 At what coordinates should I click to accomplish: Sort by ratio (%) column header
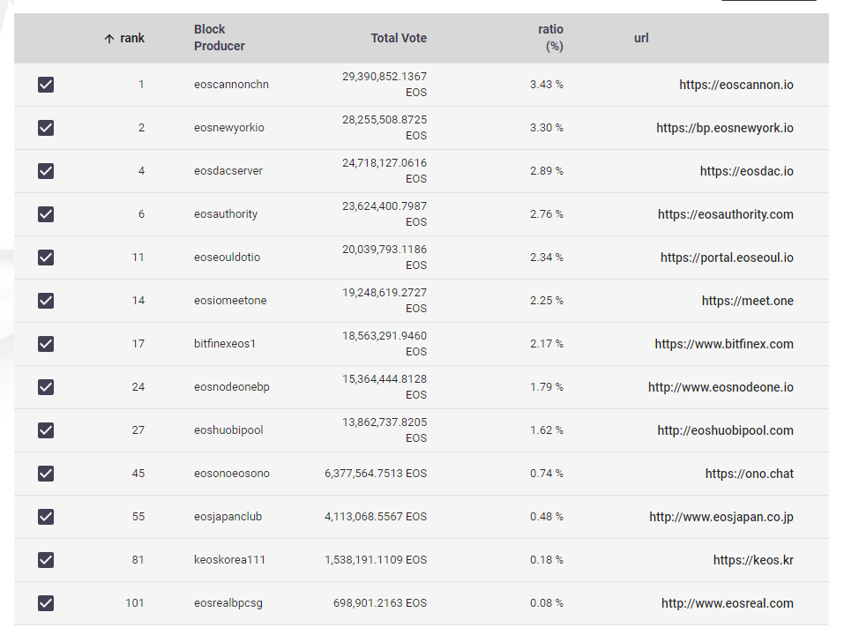550,38
